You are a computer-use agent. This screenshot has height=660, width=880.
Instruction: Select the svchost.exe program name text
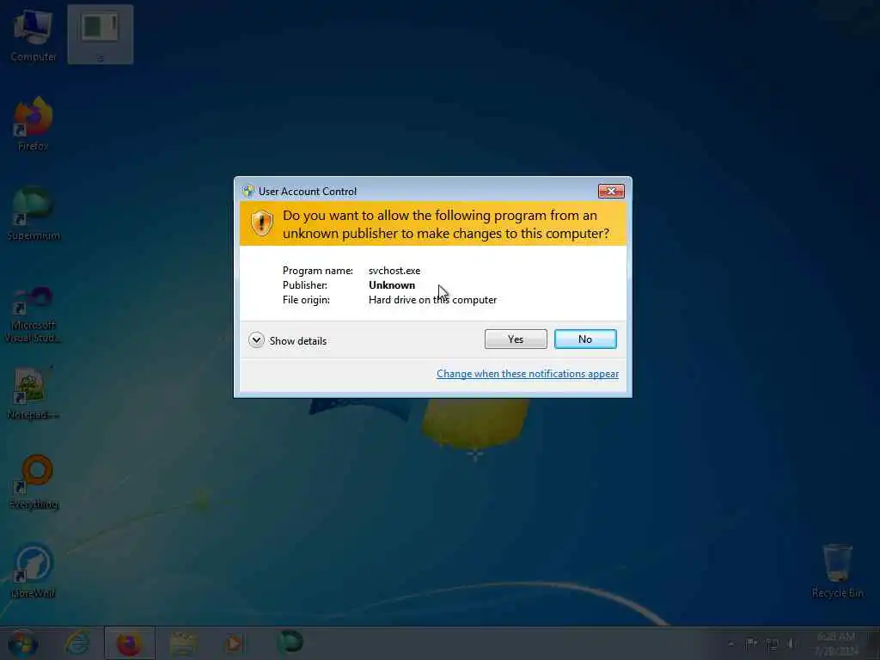[394, 271]
